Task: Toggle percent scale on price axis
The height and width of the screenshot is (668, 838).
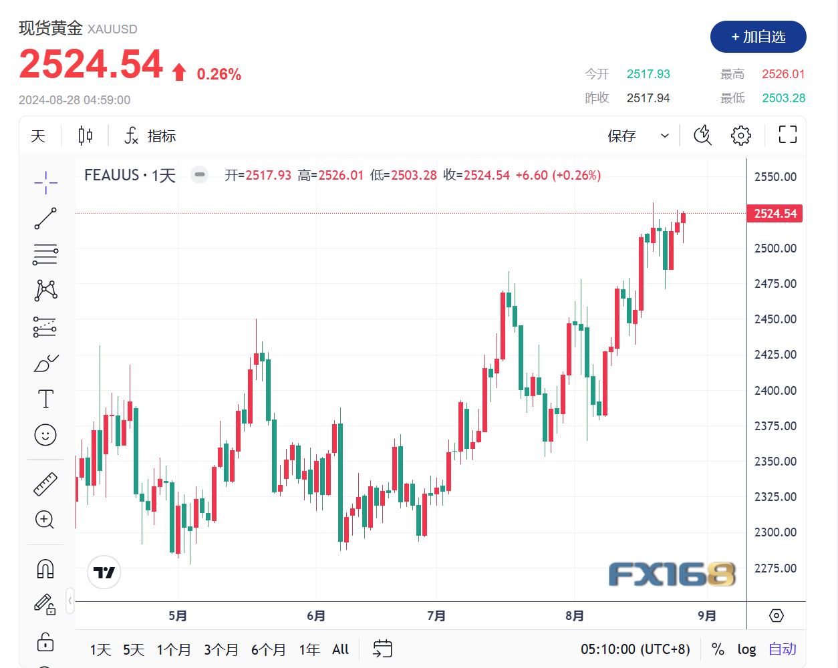Action: [718, 649]
